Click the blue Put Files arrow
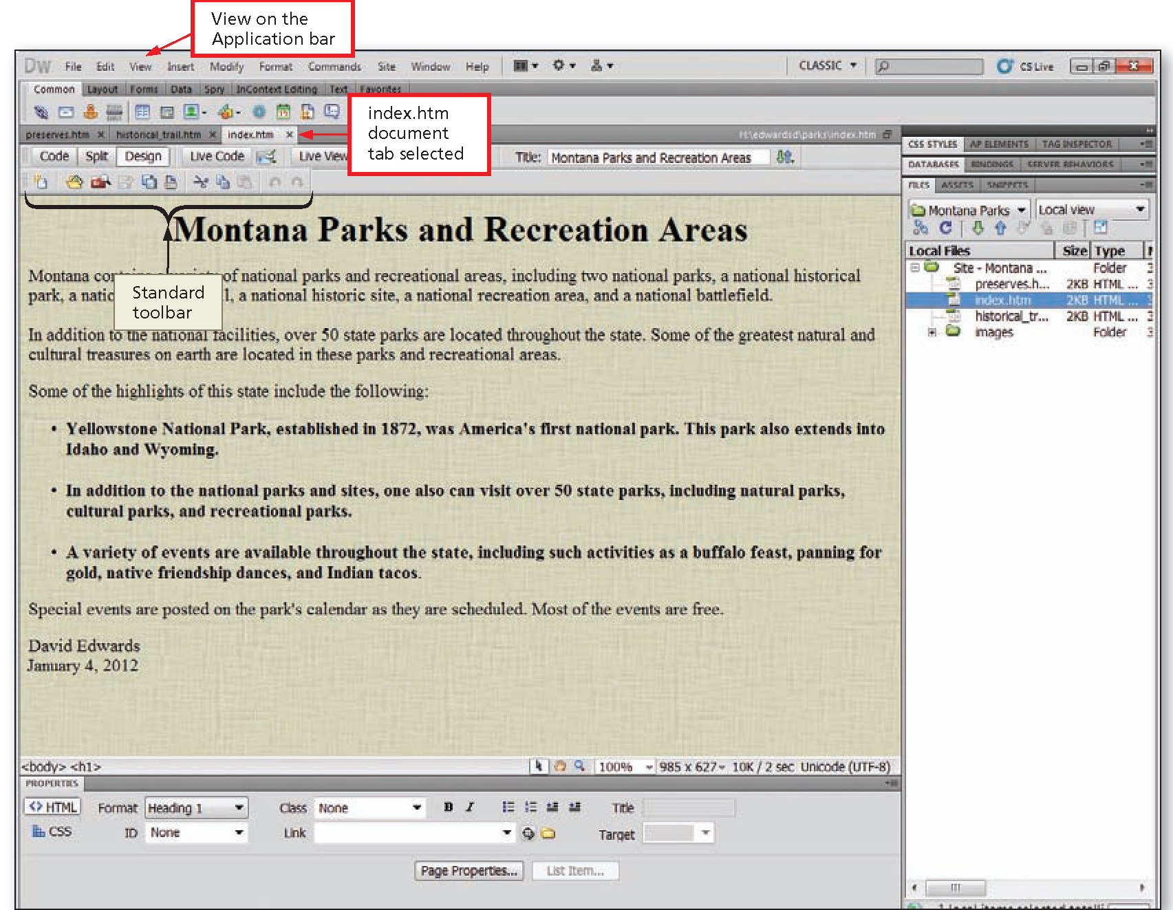1173x910 pixels. (x=1000, y=228)
